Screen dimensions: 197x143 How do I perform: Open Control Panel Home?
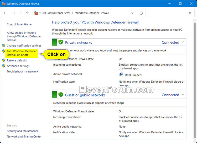click(x=19, y=24)
